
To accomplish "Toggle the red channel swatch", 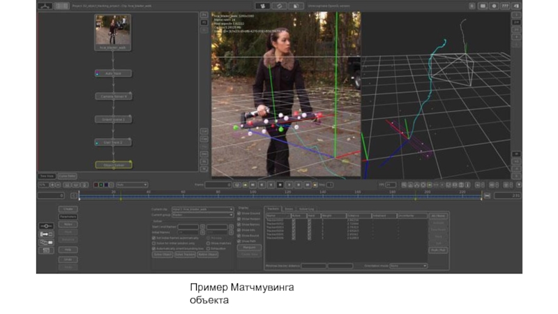I will 96,185.
